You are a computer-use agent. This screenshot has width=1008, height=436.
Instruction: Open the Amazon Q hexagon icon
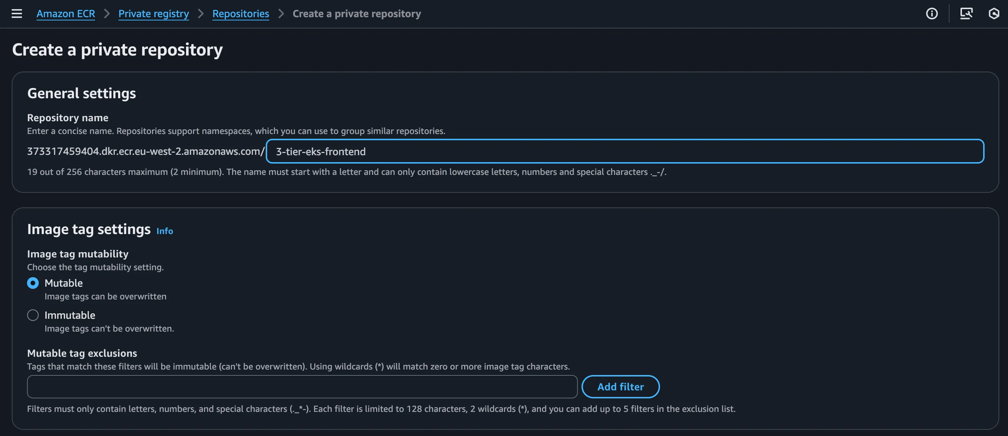tap(994, 14)
